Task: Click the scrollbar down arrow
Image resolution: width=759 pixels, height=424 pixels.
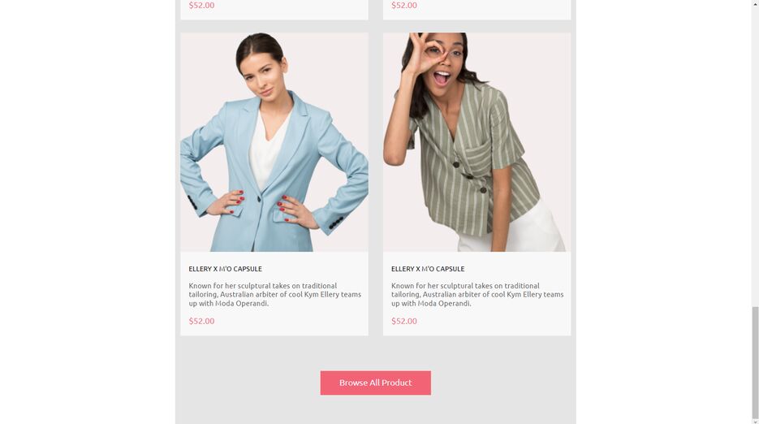Action: coord(755,421)
